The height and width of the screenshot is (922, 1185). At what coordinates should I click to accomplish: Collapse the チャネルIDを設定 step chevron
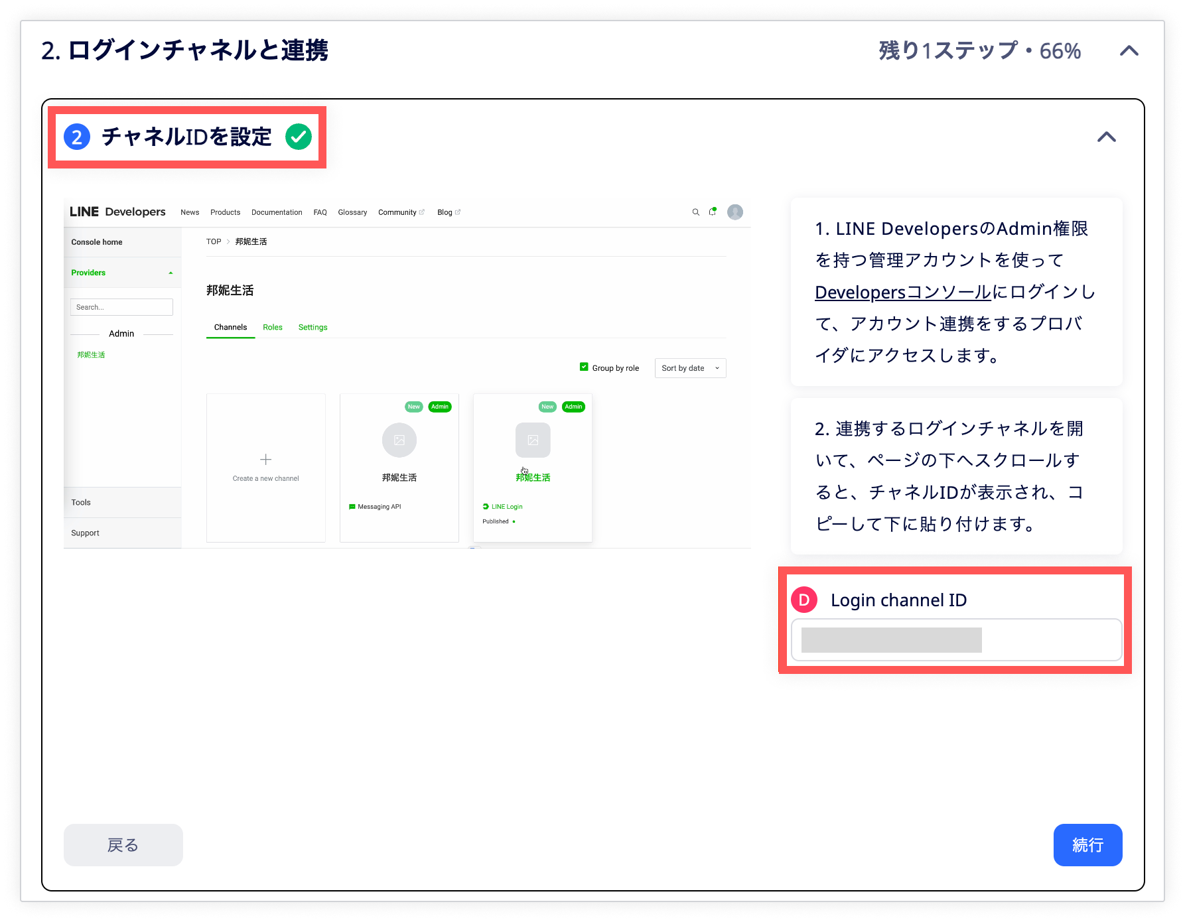coord(1106,137)
